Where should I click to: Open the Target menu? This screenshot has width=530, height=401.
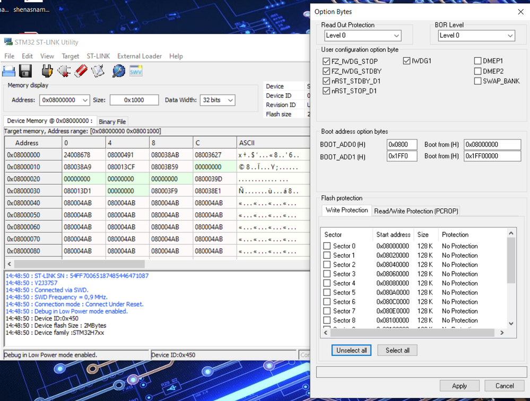coord(71,56)
